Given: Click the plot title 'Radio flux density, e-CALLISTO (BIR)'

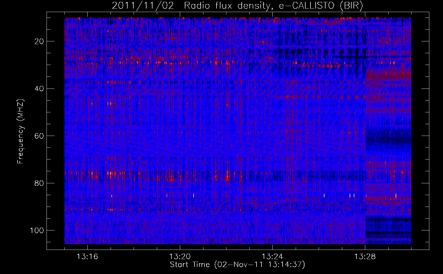Looking at the screenshot, I should (x=274, y=6).
